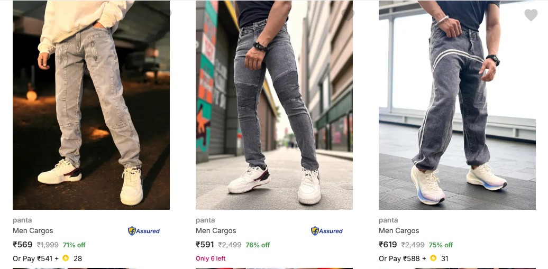Tap the heart on dark grey jeans photo
This screenshot has height=269, width=548.
[x=348, y=15]
